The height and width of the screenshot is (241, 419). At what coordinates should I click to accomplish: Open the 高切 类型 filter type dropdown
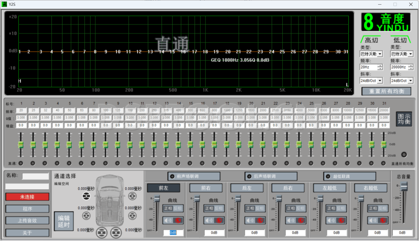point(380,54)
